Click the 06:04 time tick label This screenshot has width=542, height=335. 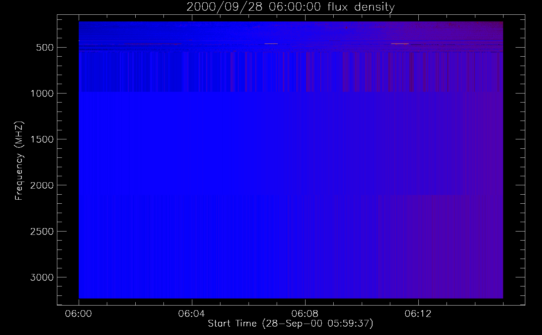(192, 314)
